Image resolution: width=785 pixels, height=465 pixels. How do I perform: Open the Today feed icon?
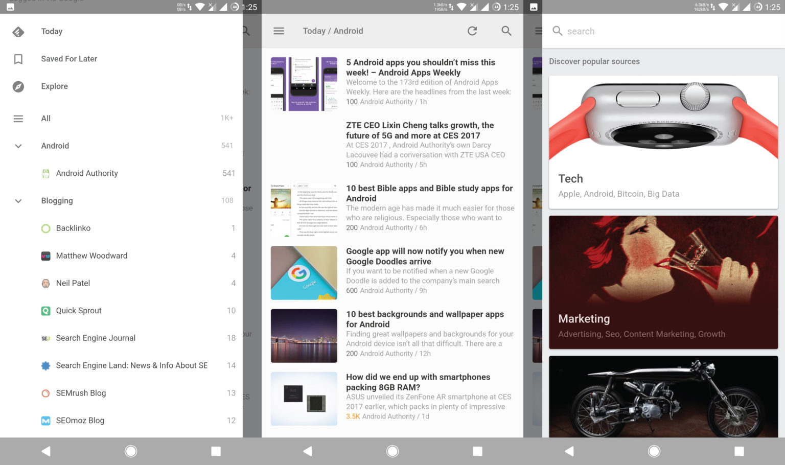point(18,31)
